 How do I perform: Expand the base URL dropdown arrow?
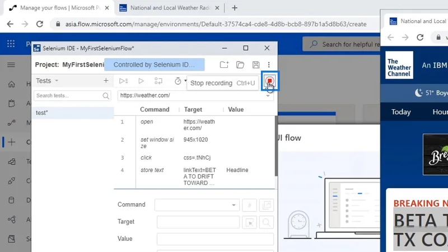268,96
